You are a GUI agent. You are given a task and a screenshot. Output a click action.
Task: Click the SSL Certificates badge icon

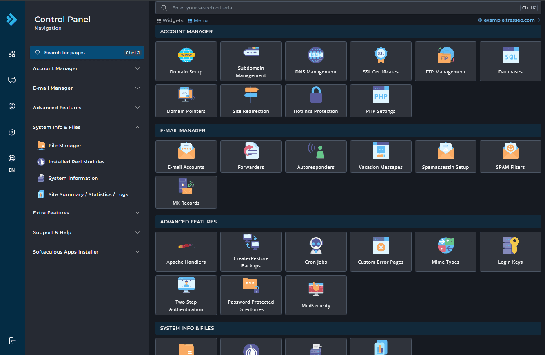(x=381, y=55)
